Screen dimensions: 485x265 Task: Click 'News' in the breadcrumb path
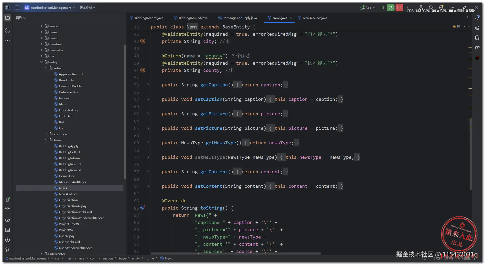[169, 258]
